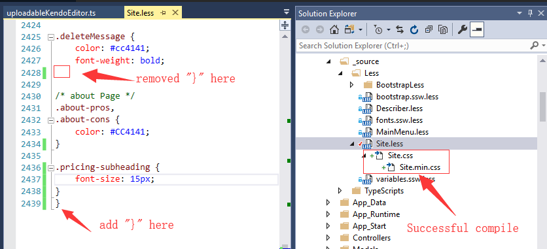Click the _source folder icon
The width and height of the screenshot is (547, 249).
[344, 61]
